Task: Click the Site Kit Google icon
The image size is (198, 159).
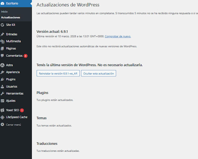Action: tap(2, 25)
